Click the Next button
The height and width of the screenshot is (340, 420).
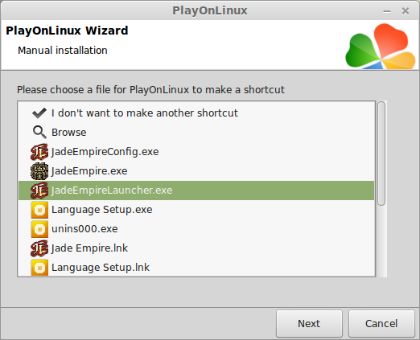[x=309, y=323]
